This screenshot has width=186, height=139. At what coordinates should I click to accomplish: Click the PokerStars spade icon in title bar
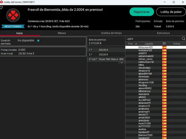point(2,2)
